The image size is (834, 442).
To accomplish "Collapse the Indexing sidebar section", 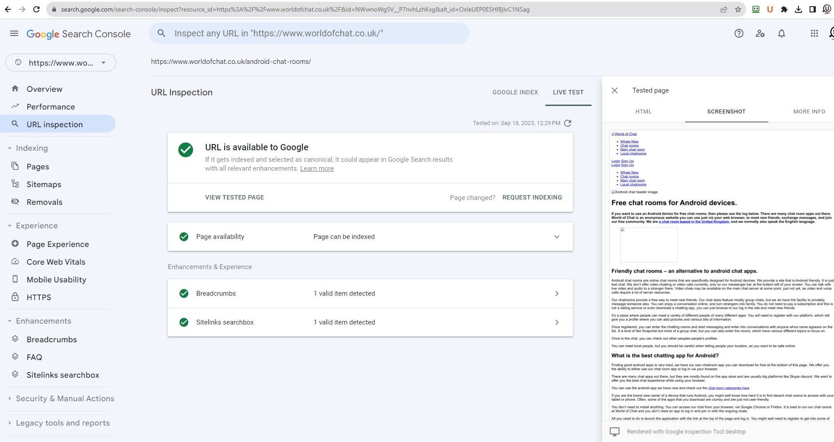I will [10, 148].
